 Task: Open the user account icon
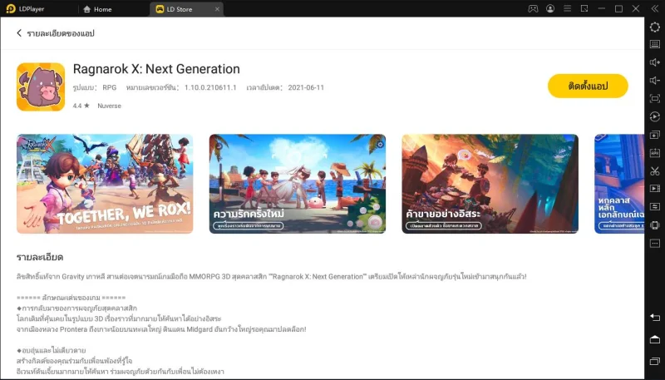click(x=550, y=8)
